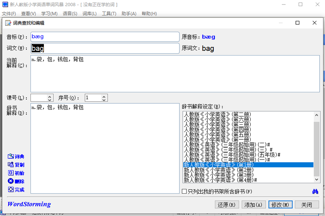Image resolution: width=325 pixels, height=216 pixels.
Task: Click the 音标(P) input field
Action: [105, 37]
